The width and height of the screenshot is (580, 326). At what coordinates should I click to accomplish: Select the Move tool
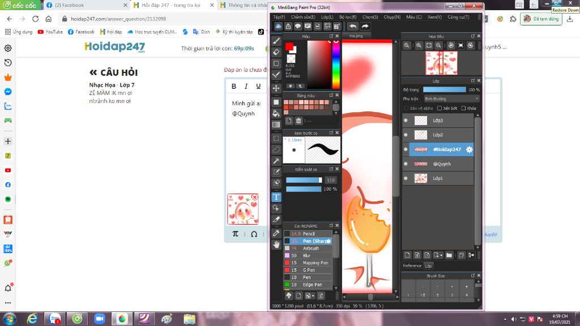point(276,88)
